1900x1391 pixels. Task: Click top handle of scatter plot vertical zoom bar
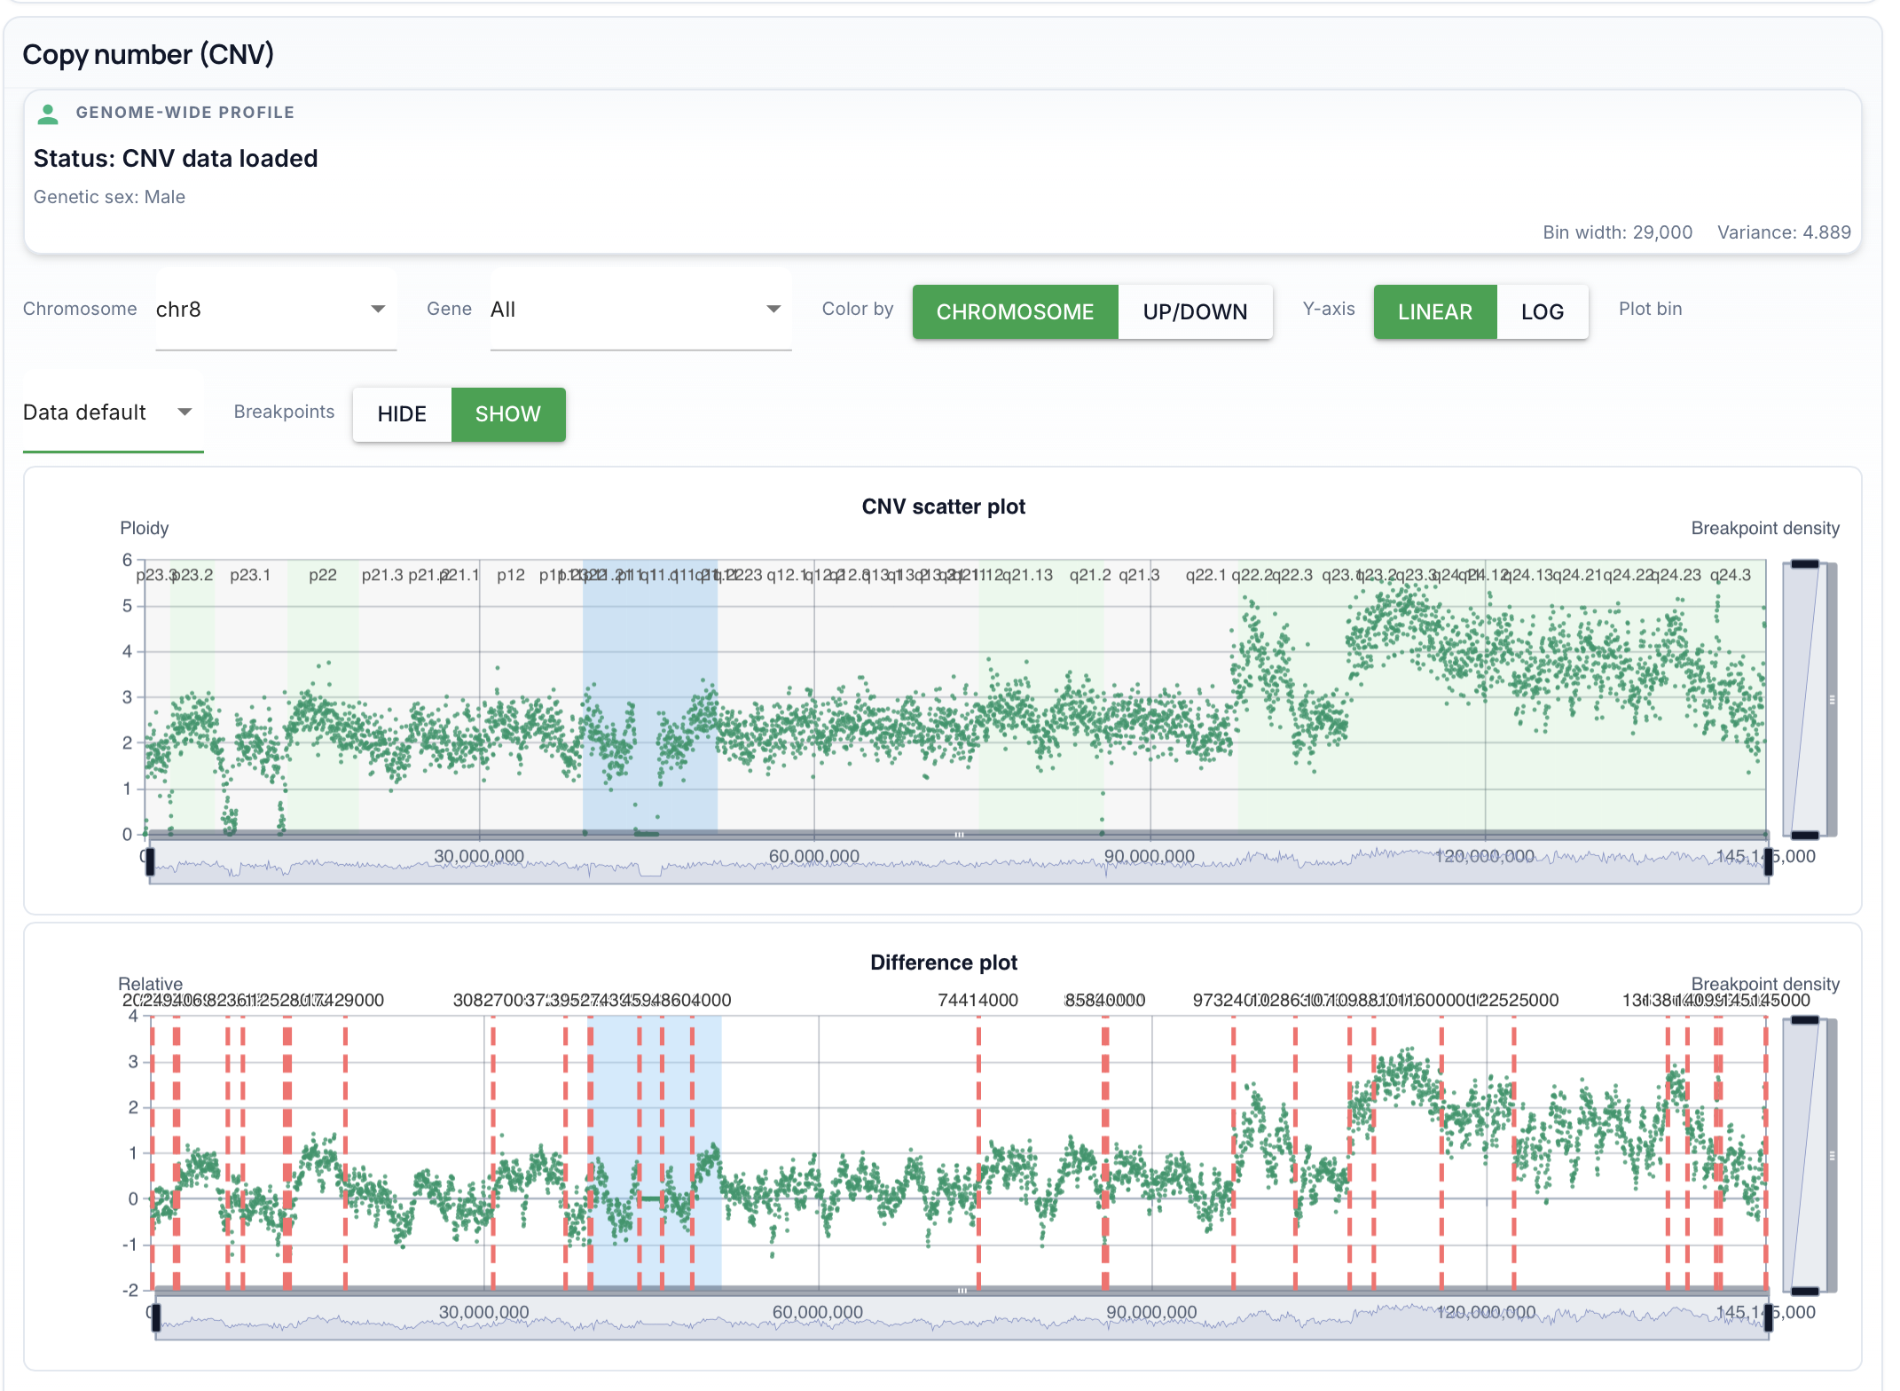(x=1804, y=564)
